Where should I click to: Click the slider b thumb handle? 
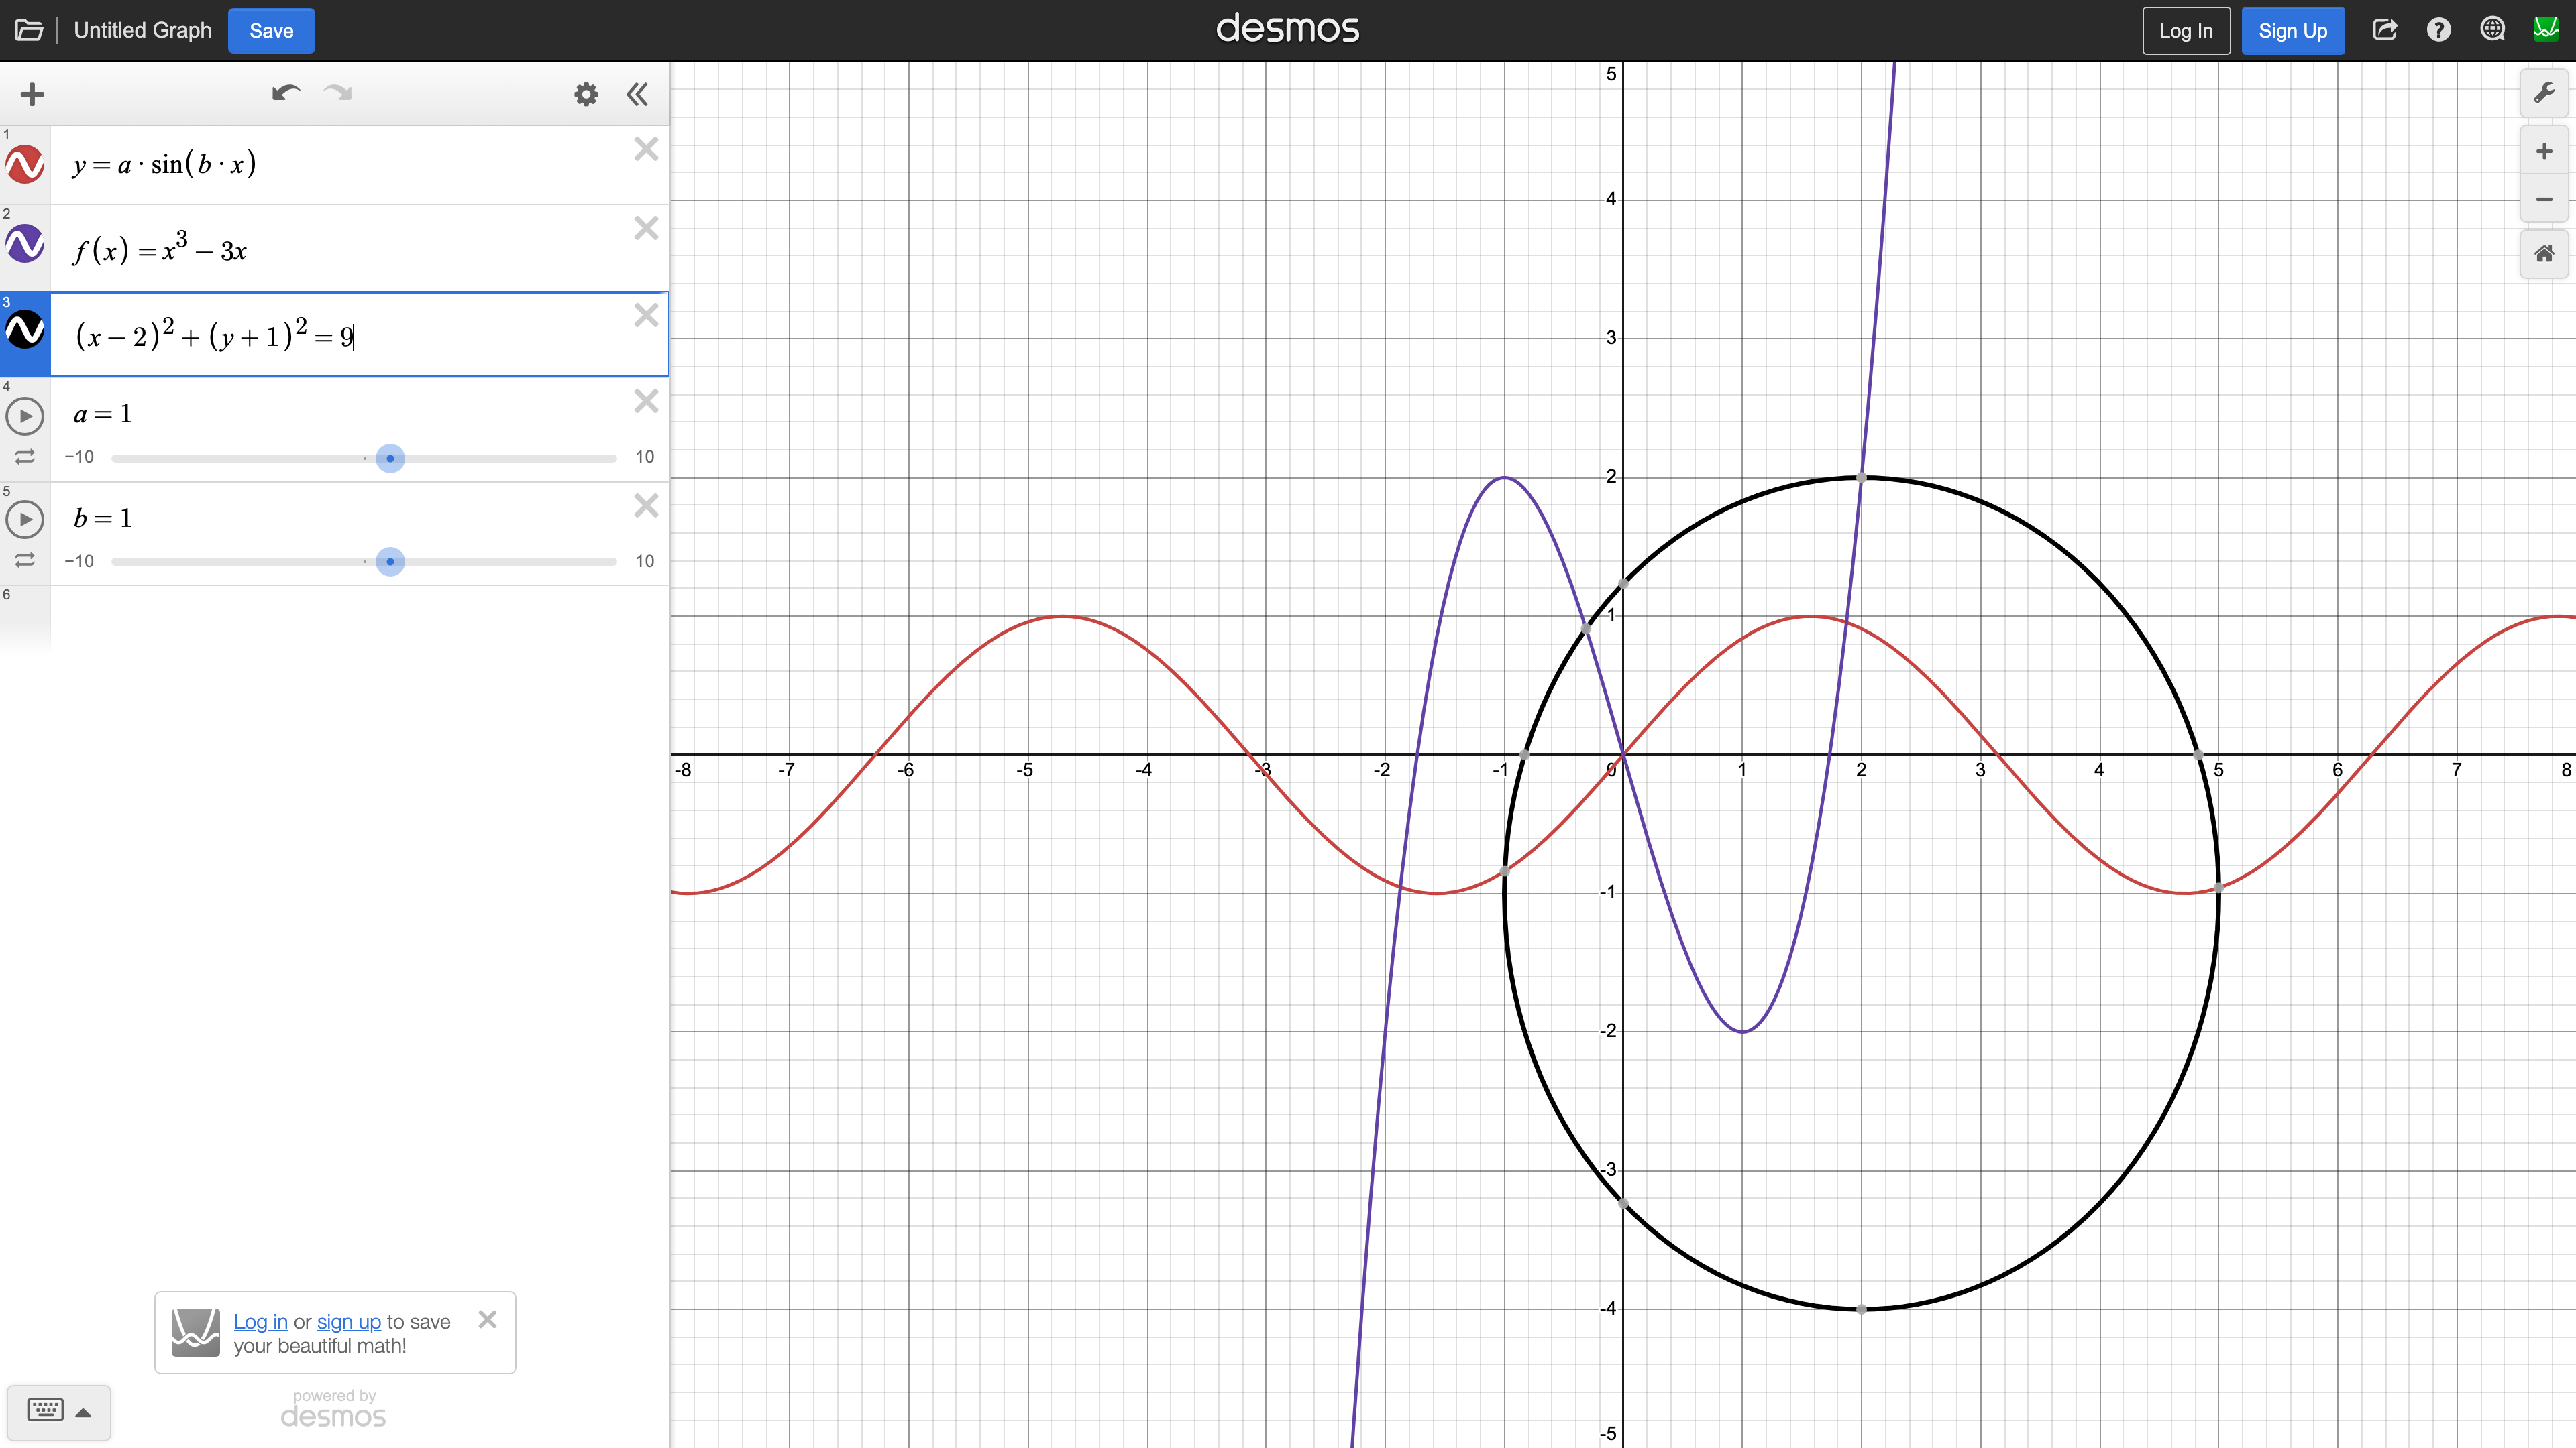(x=390, y=562)
